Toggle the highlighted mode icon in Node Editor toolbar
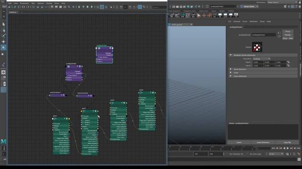This screenshot has width=302, height=169. [x=102, y=7]
